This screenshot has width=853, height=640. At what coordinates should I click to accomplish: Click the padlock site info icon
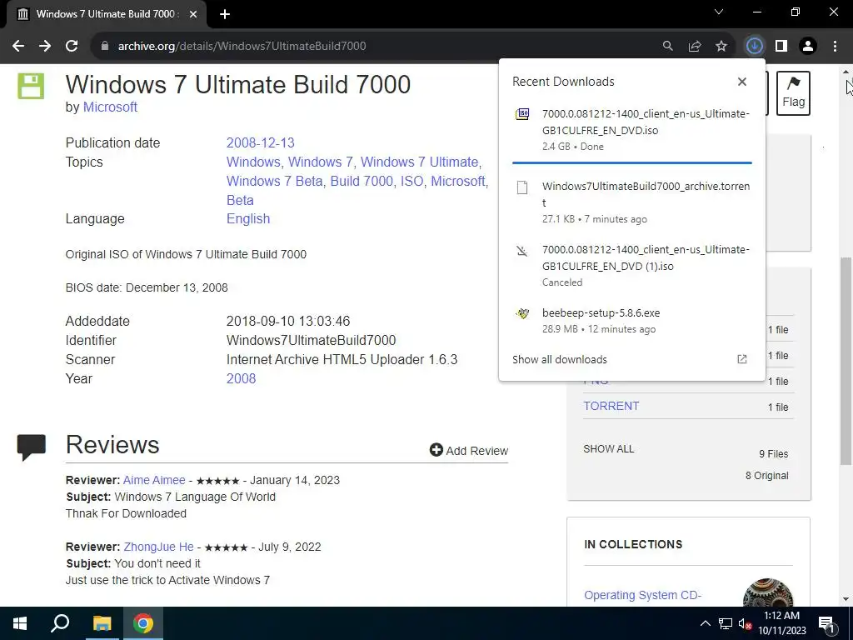(105, 47)
